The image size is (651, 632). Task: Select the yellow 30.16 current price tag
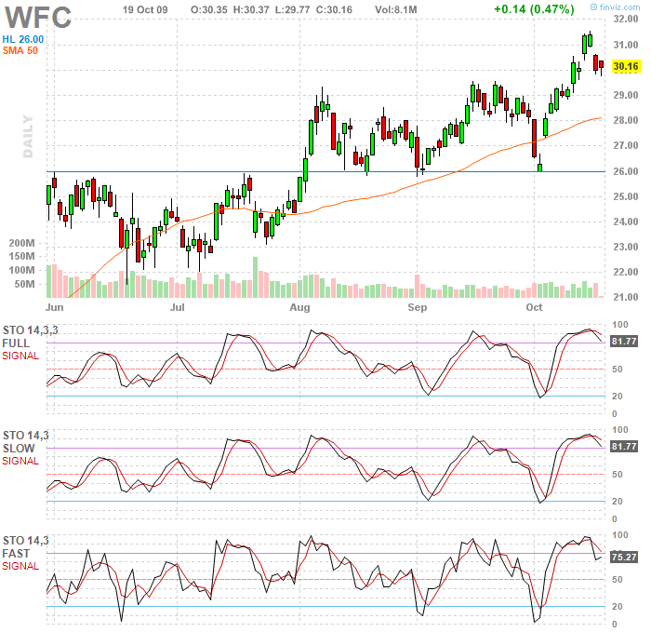coord(626,66)
